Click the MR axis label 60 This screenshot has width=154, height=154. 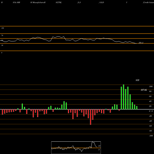click(150, 96)
